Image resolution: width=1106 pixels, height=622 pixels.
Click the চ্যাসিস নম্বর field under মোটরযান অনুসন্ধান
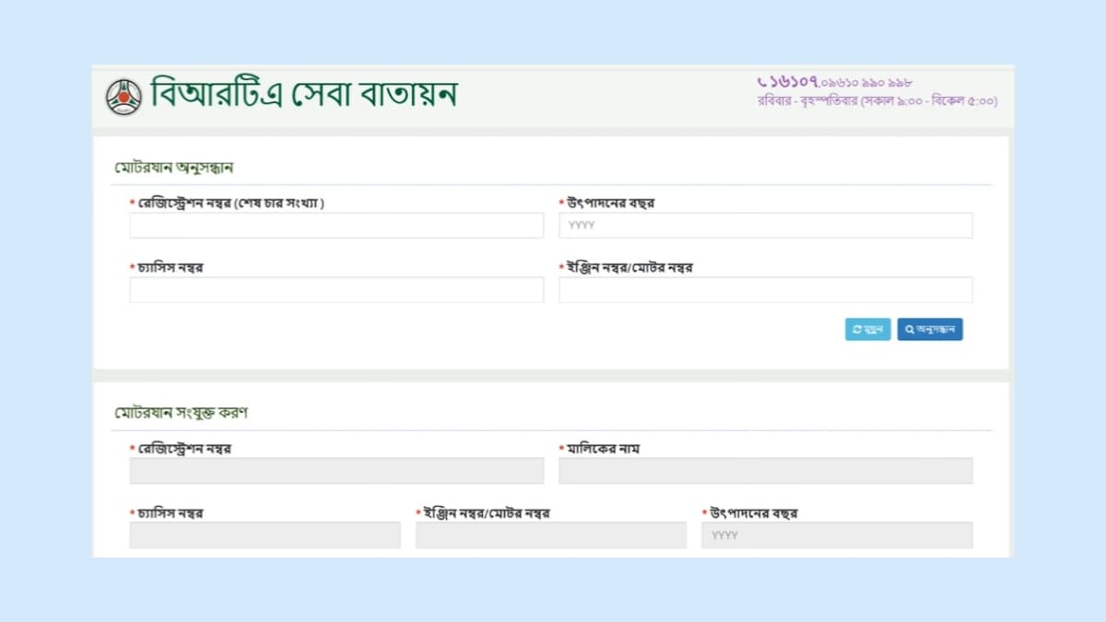click(x=336, y=289)
